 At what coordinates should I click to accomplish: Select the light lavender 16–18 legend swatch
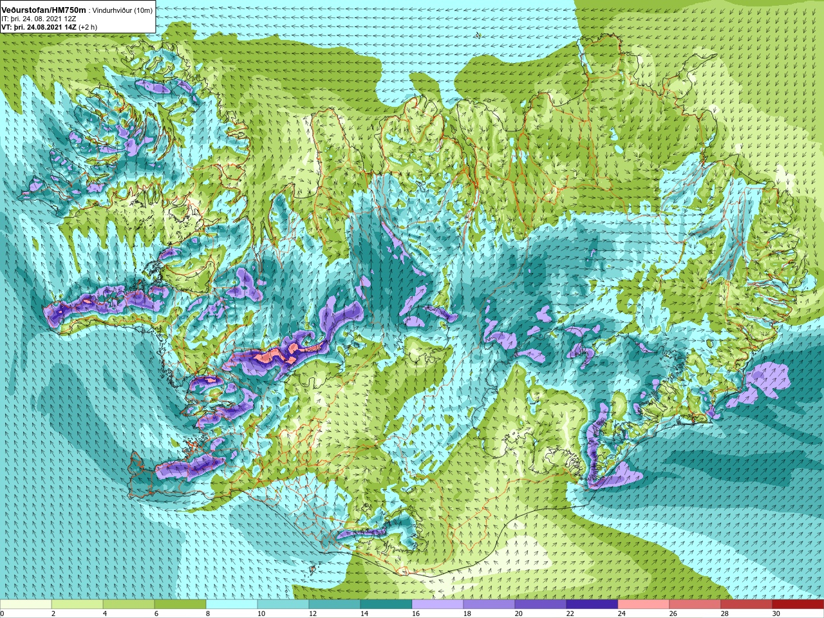click(438, 604)
